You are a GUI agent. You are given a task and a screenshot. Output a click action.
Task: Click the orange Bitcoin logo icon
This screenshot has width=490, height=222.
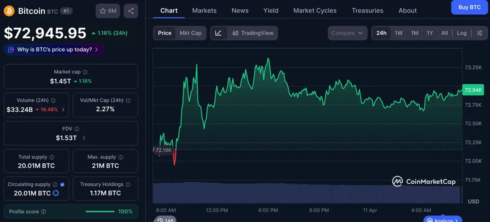click(x=9, y=11)
